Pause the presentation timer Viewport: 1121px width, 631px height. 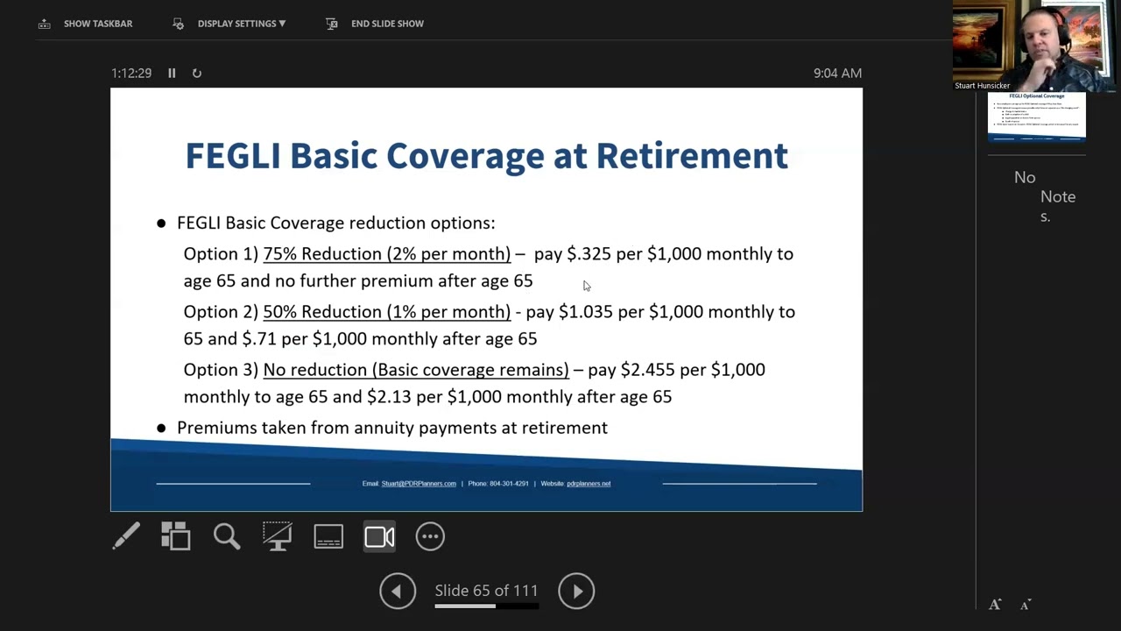tap(172, 73)
